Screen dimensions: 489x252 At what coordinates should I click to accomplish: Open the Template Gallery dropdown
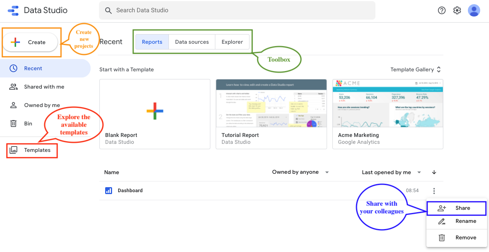(416, 69)
